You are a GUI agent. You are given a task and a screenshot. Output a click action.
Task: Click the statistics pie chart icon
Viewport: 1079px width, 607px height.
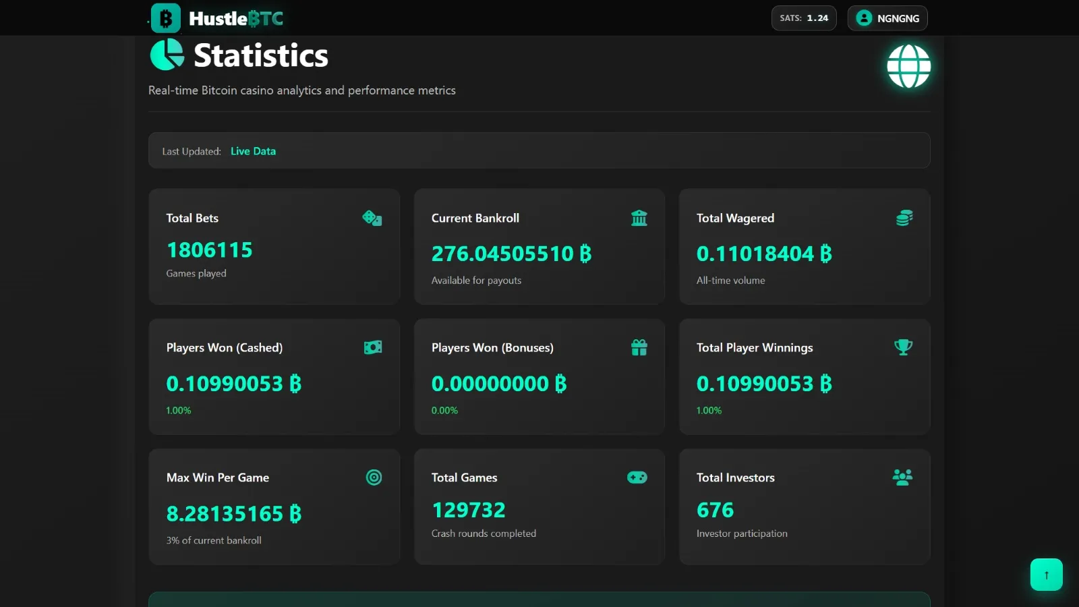[167, 55]
